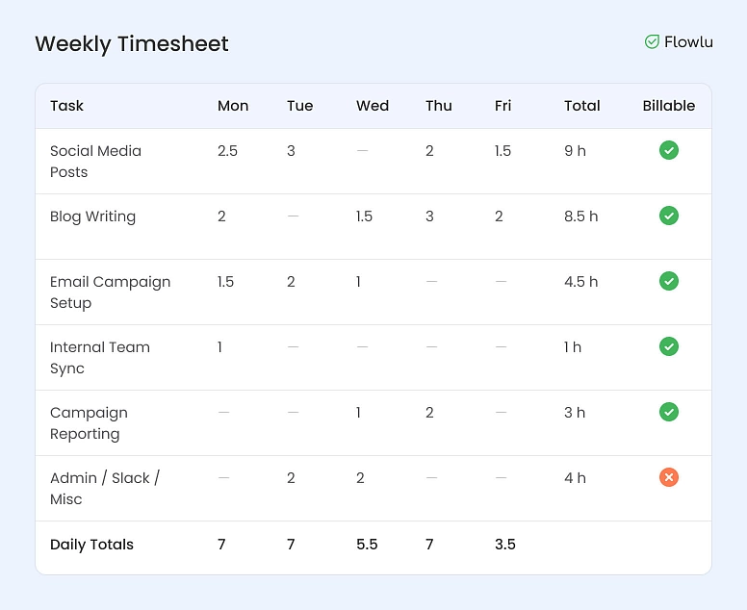This screenshot has width=747, height=610.
Task: Click the Task column header
Action: click(66, 106)
